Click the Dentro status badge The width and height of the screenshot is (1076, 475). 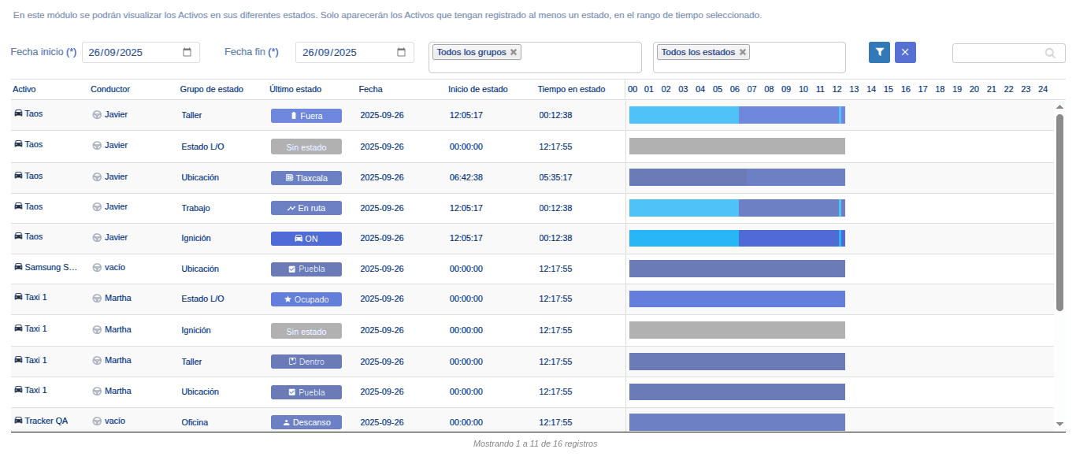[x=306, y=362]
